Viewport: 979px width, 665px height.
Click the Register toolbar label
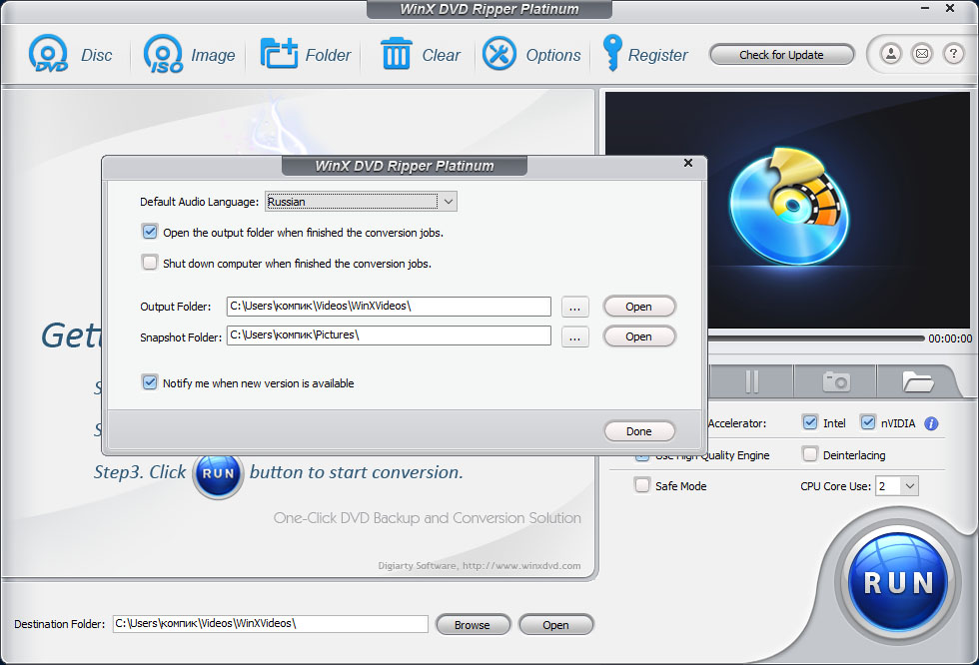(x=657, y=55)
